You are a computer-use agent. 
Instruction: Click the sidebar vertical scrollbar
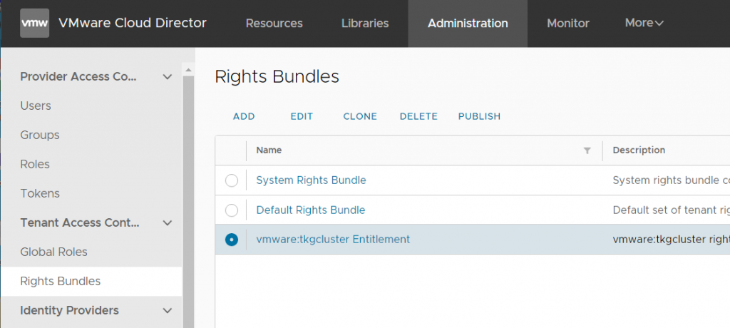point(188,200)
